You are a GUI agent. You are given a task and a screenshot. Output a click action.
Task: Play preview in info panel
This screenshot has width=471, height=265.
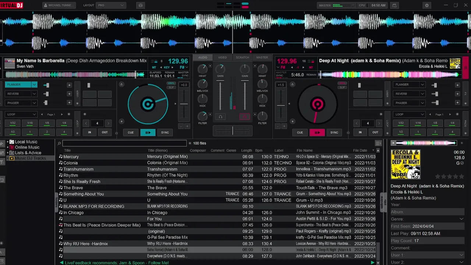coord(393,143)
